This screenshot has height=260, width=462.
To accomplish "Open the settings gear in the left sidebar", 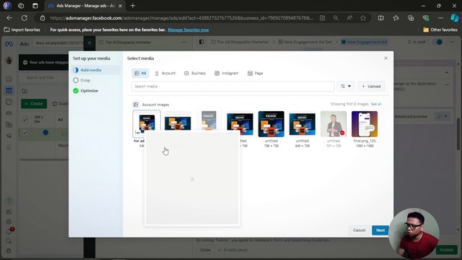I will point(9,222).
